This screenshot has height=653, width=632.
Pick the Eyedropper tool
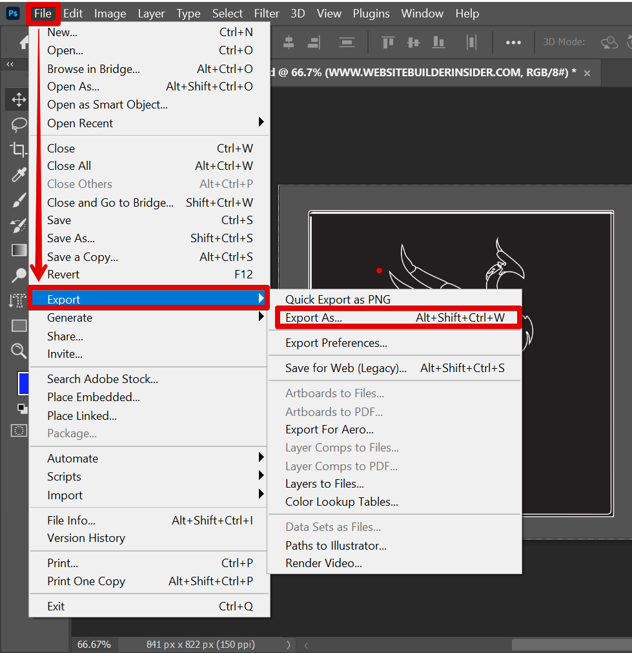pyautogui.click(x=19, y=174)
